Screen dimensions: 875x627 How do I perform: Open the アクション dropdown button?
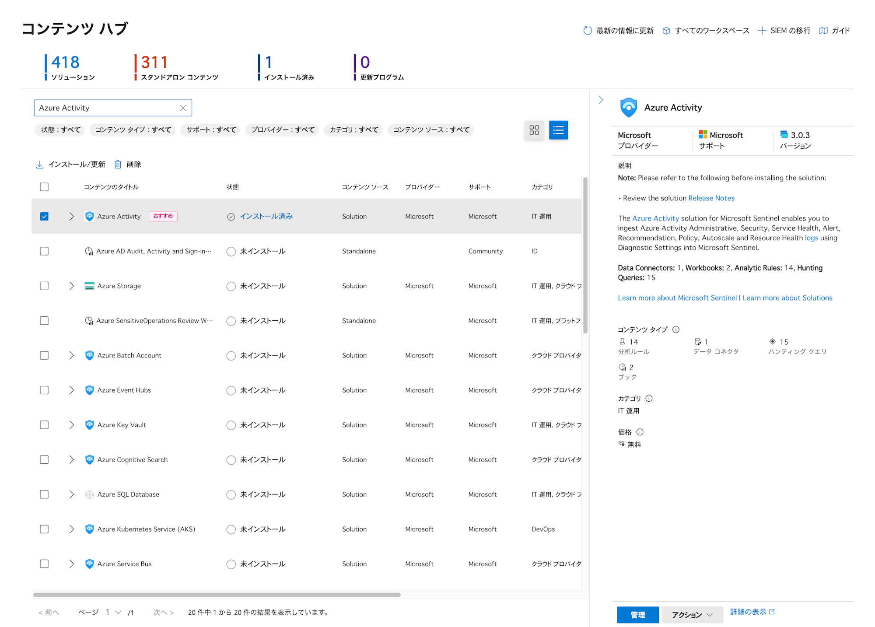tap(692, 615)
